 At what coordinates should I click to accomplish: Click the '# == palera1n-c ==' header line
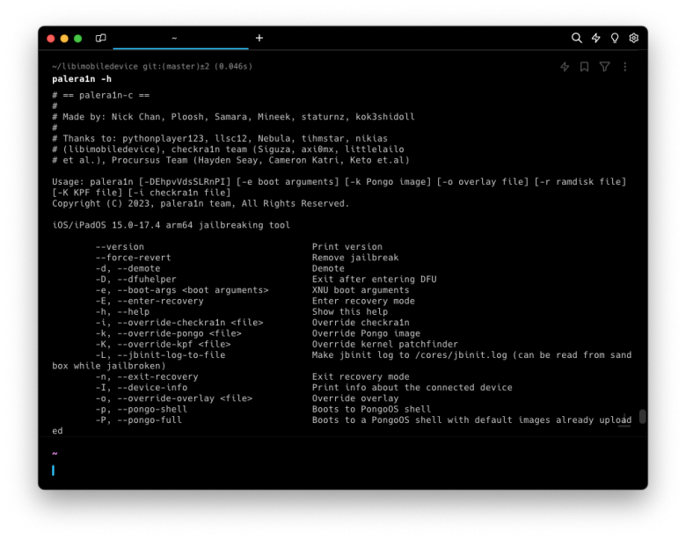pyautogui.click(x=100, y=95)
